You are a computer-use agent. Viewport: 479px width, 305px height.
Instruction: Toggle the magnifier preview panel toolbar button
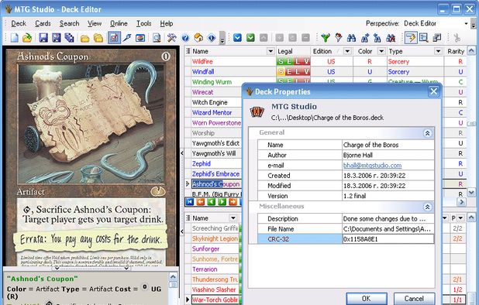[423, 38]
